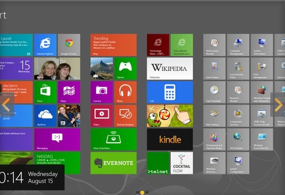Open the Windows Store tile

tap(45, 92)
